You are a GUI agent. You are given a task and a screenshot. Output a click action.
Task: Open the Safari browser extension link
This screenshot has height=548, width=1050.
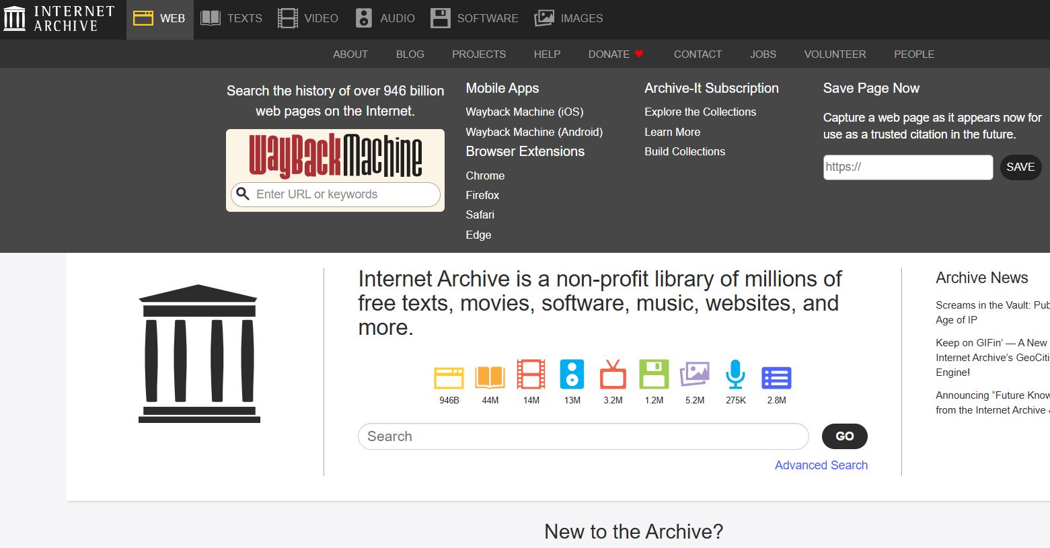[x=480, y=214]
